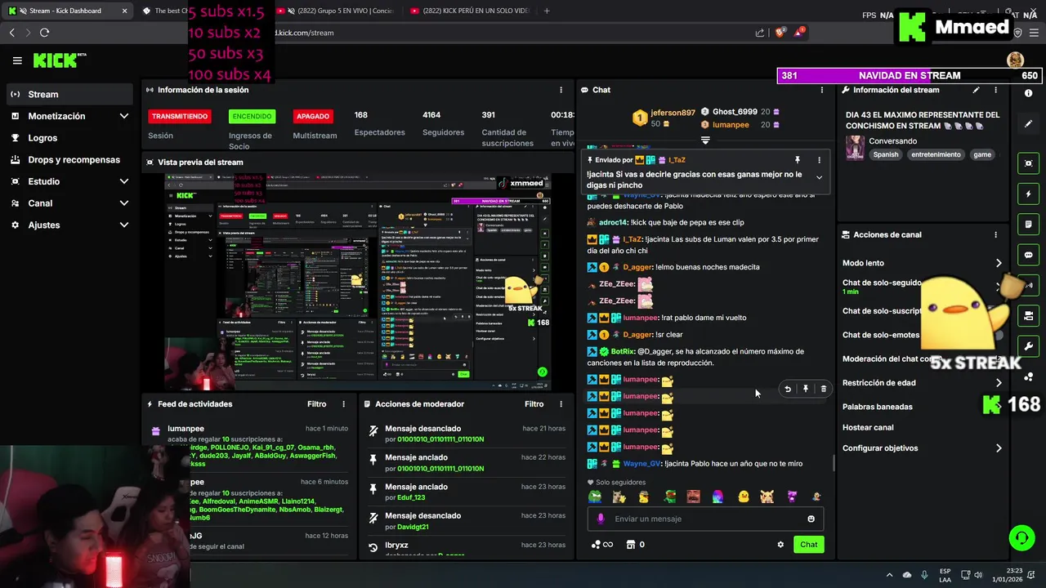The height and width of the screenshot is (588, 1046).
Task: Expand the pinned message chevron
Action: click(x=819, y=177)
